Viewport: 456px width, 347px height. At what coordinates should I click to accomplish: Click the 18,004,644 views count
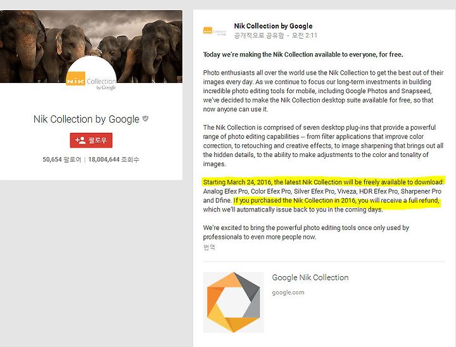114,160
